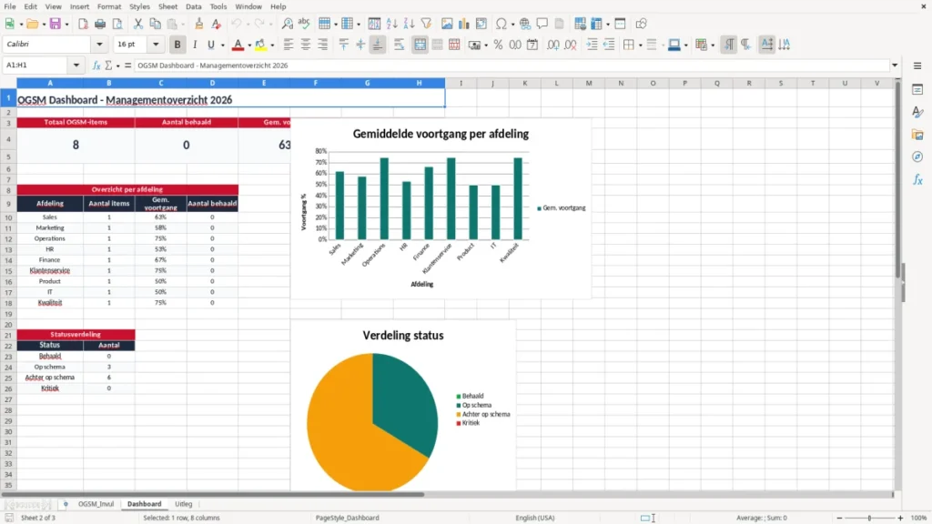Screen dimensions: 932x524
Task: Open the Function Wizard fx icon
Action: [x=96, y=65]
